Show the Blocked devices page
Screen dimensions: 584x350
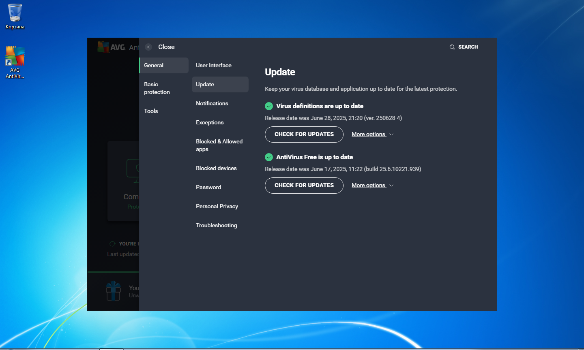point(220,168)
